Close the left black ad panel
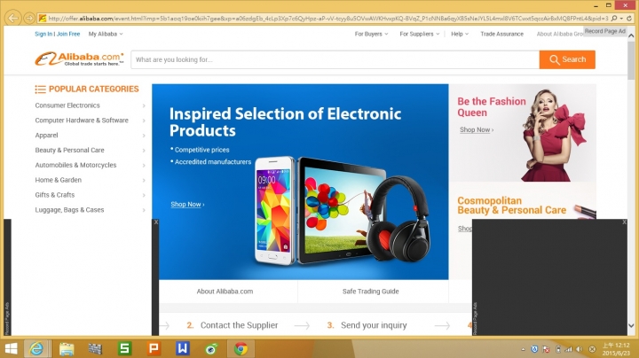Screen dimensions: 639x358 (x=156, y=222)
